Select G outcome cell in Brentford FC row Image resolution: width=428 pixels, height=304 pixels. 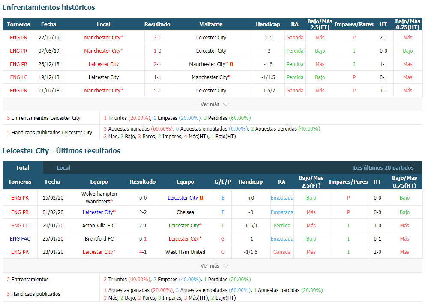(x=223, y=239)
